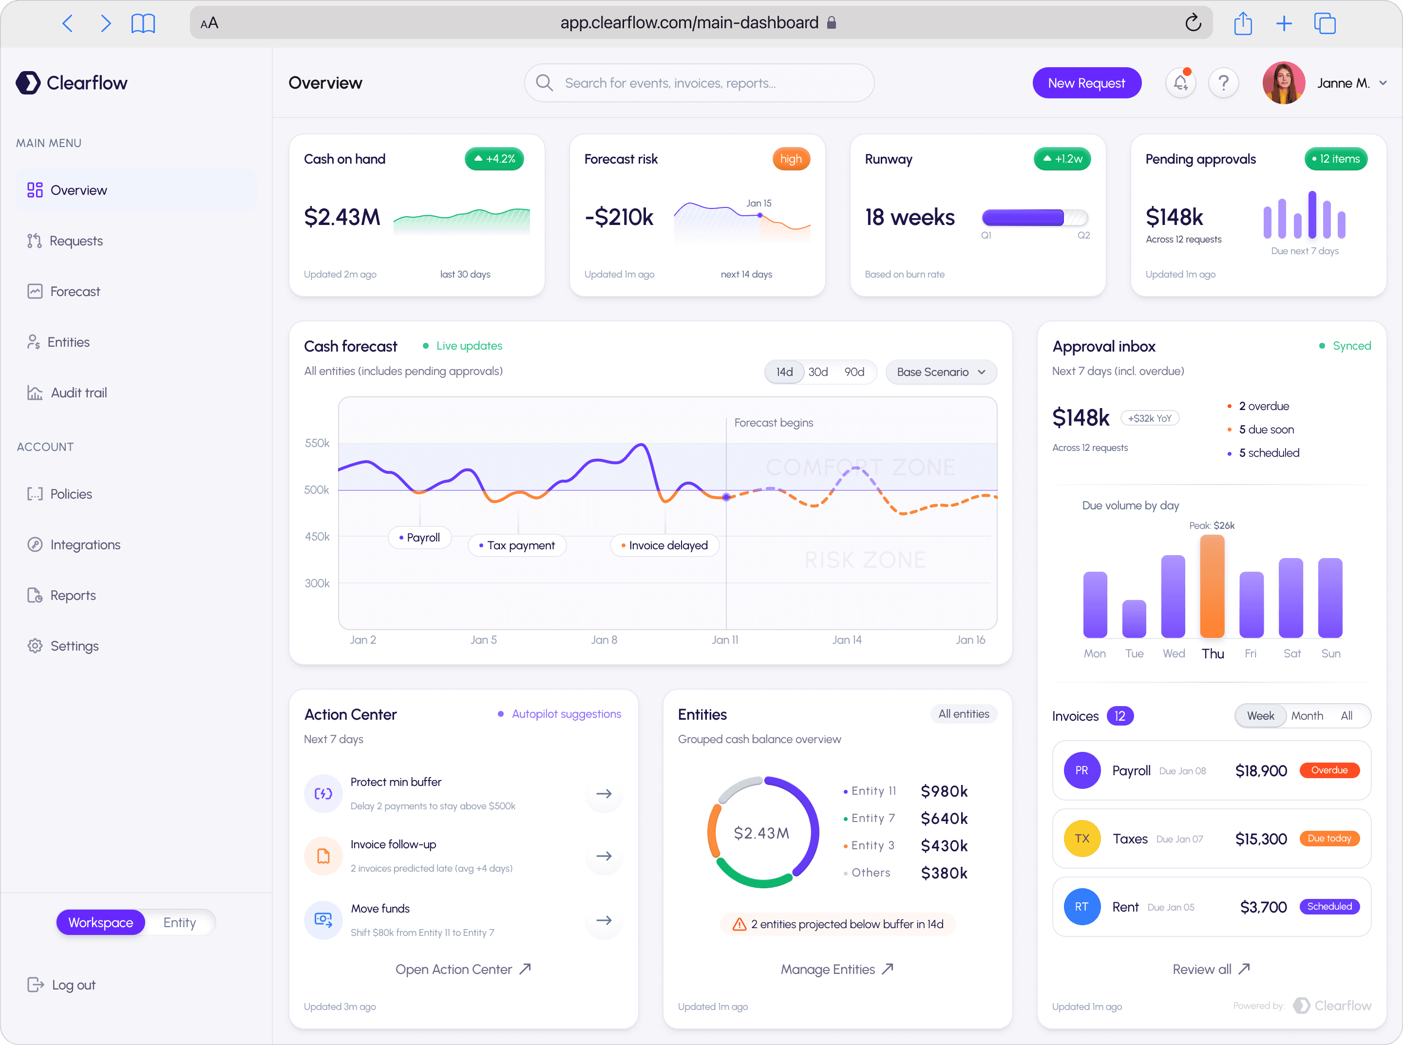This screenshot has height=1045, width=1403.
Task: Open the help question mark icon
Action: point(1223,83)
